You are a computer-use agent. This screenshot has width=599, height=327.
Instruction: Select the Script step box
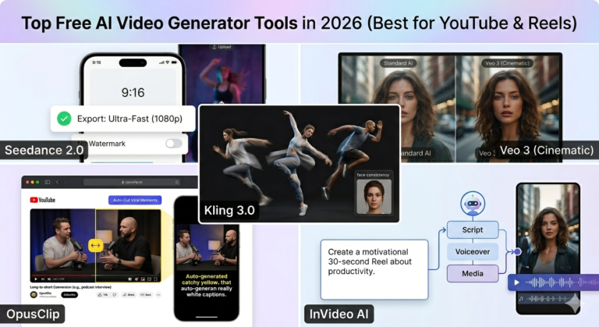pyautogui.click(x=473, y=230)
